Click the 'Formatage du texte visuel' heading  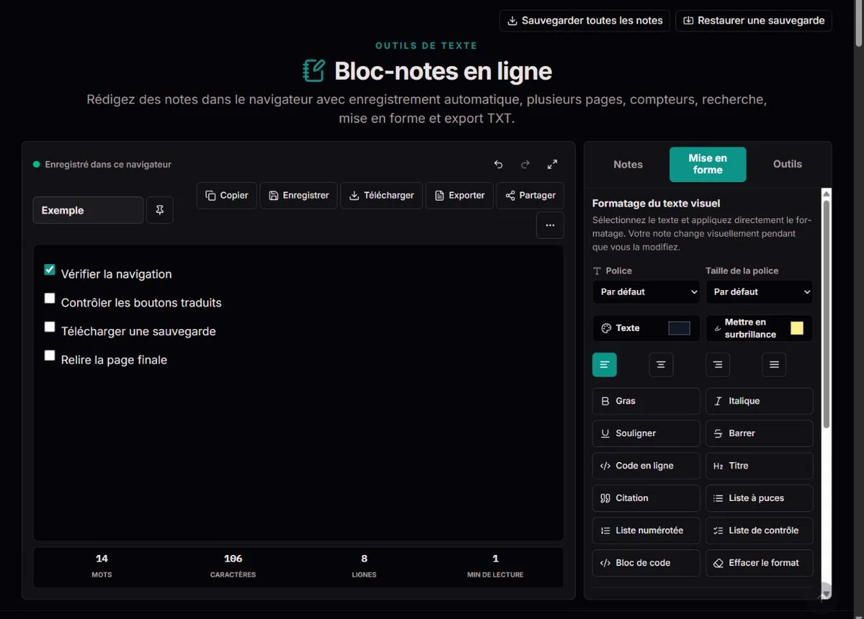point(656,204)
